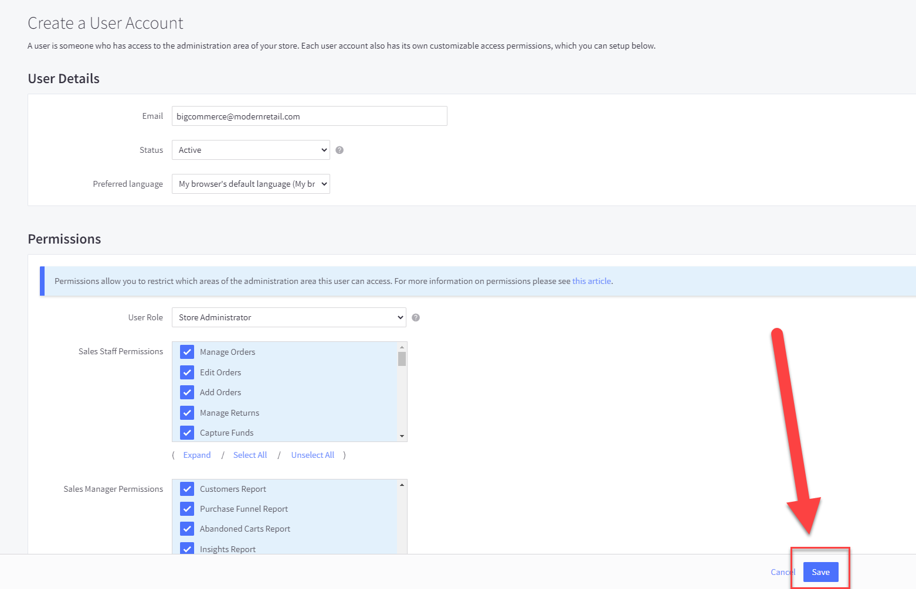916x589 pixels.
Task: Toggle the Manage Orders checkbox
Action: pyautogui.click(x=187, y=352)
